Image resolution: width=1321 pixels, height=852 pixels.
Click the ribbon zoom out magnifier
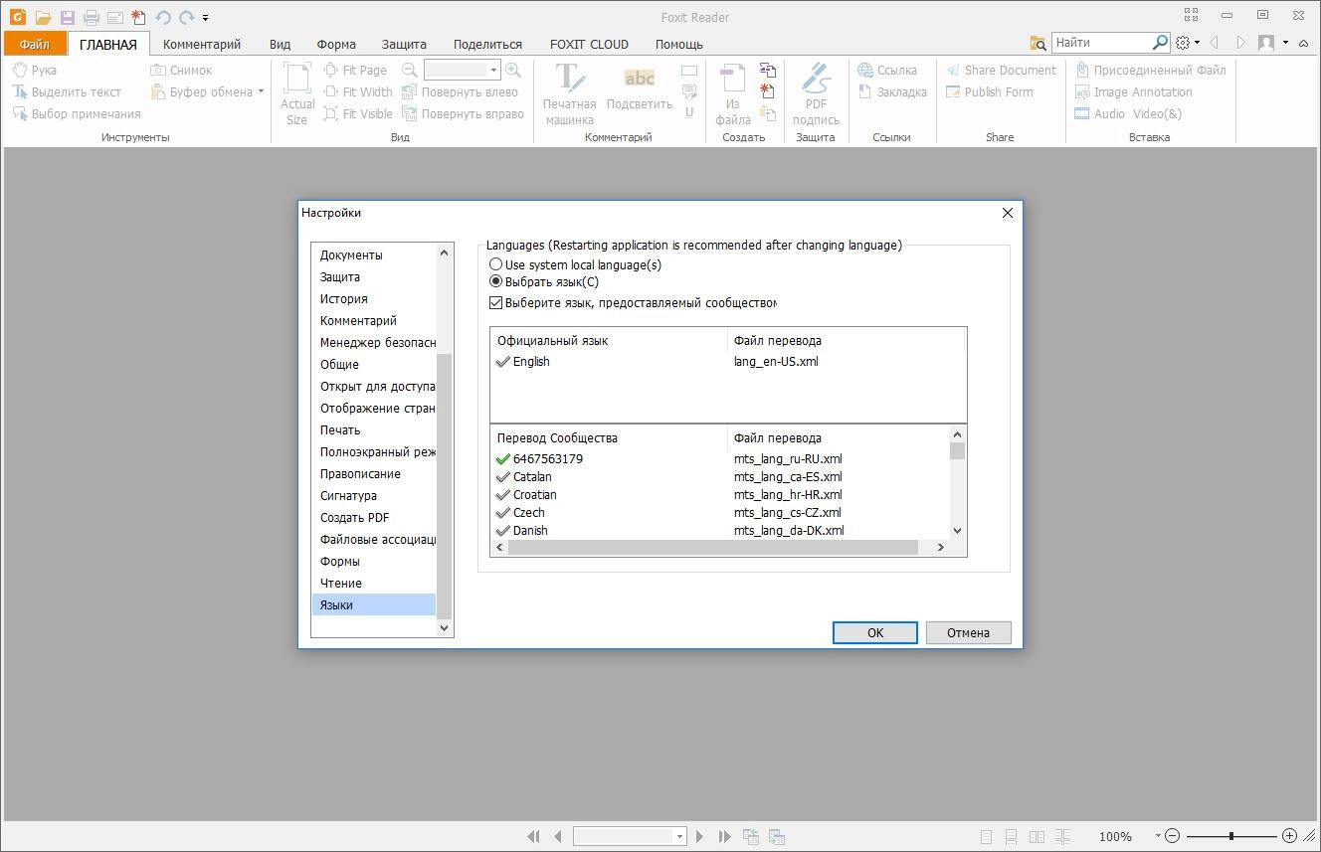coord(409,70)
